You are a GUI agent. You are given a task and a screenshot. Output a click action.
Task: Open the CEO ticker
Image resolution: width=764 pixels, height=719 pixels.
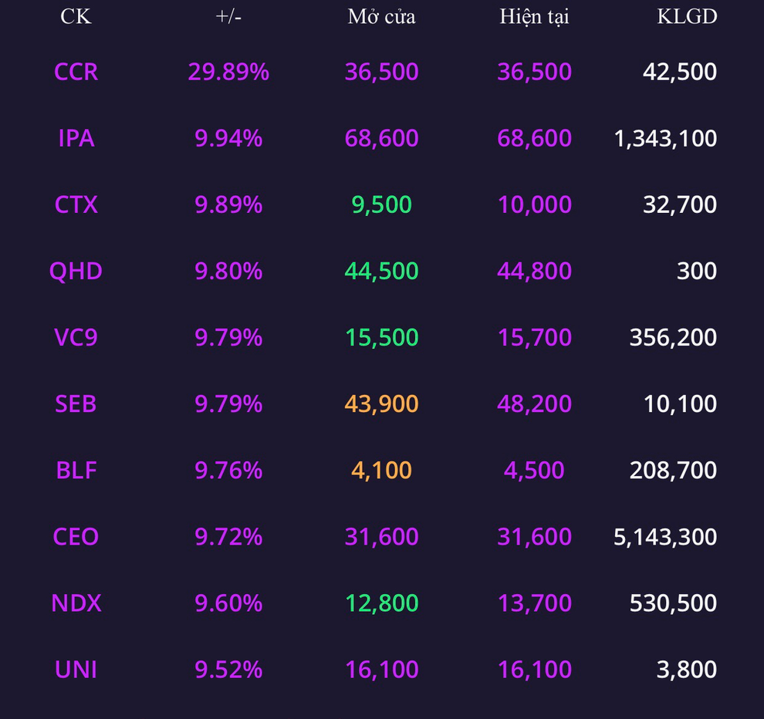click(x=76, y=536)
